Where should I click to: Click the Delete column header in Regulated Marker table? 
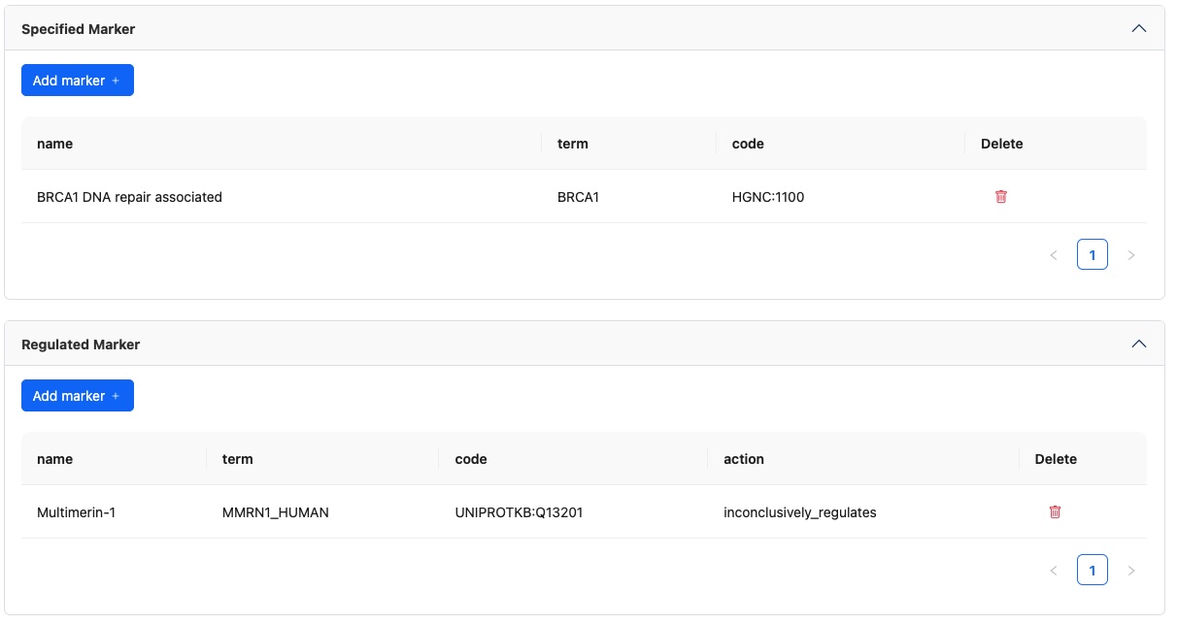[1083, 459]
